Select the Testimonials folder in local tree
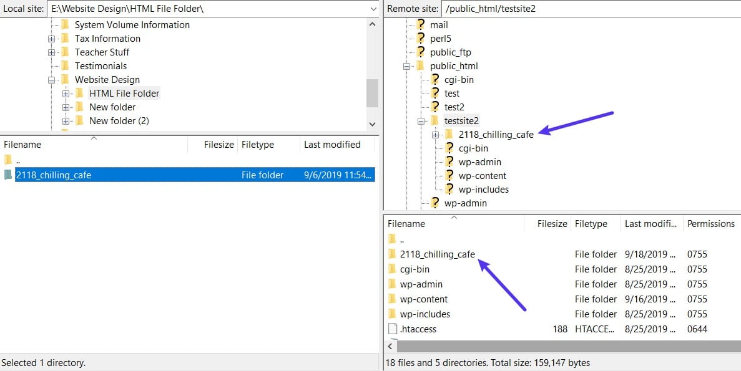741x371 pixels. point(102,65)
